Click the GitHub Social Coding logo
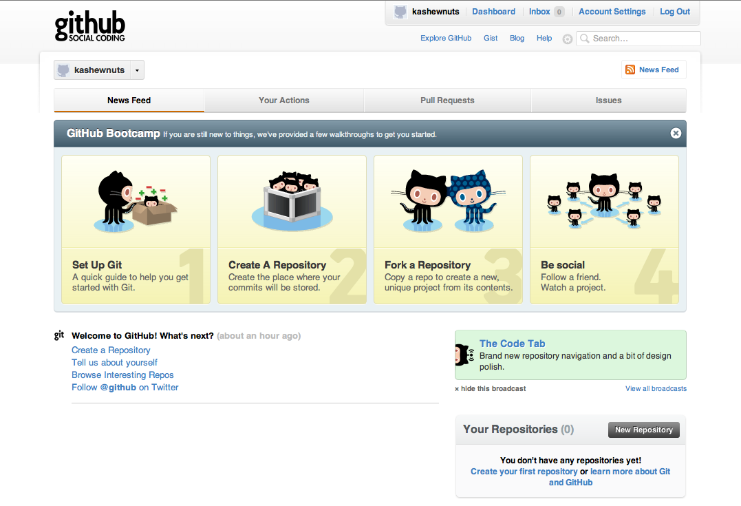Image resolution: width=741 pixels, height=506 pixels. (90, 26)
